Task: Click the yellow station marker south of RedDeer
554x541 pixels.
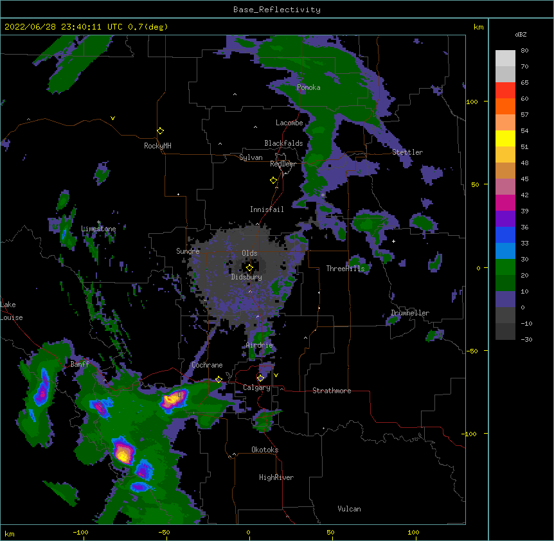Action: (274, 181)
